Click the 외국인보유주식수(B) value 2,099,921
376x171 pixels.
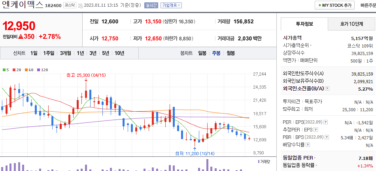click(363, 82)
